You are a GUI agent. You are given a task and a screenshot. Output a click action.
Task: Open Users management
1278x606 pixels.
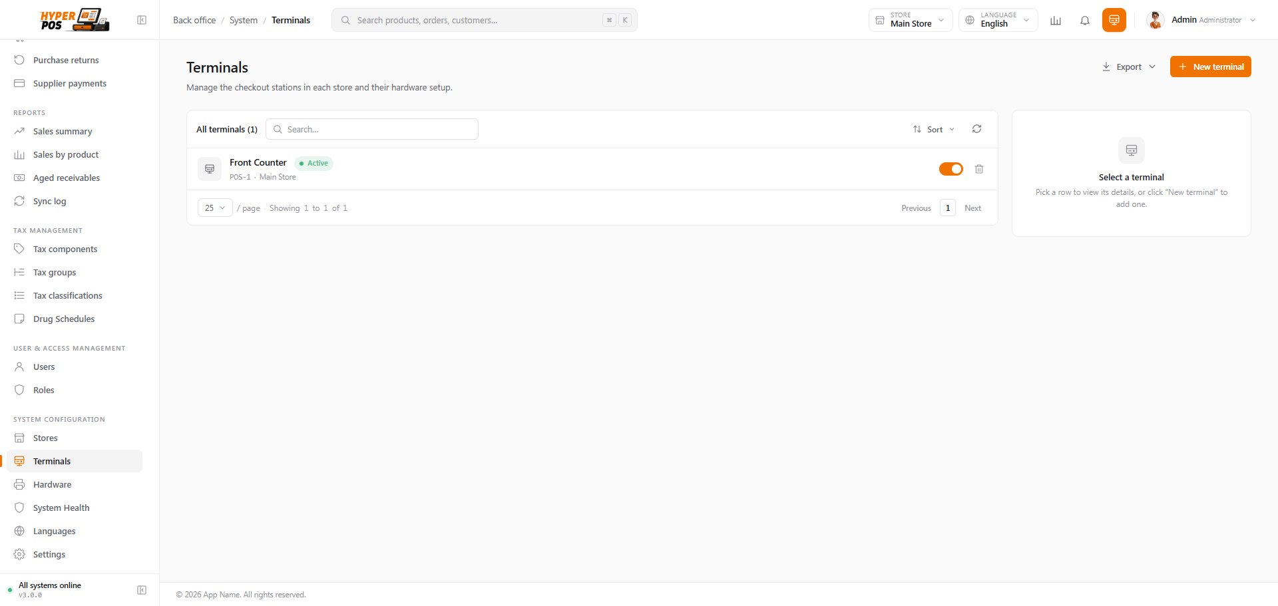pyautogui.click(x=75, y=367)
